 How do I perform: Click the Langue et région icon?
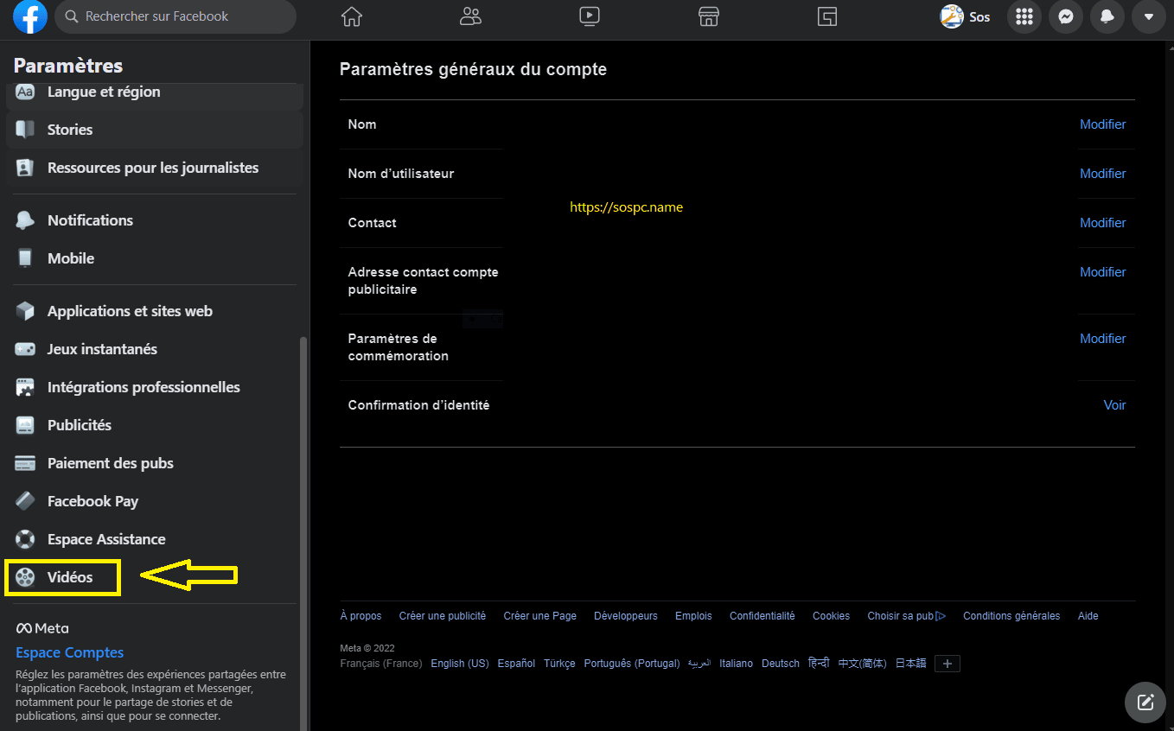(x=25, y=92)
